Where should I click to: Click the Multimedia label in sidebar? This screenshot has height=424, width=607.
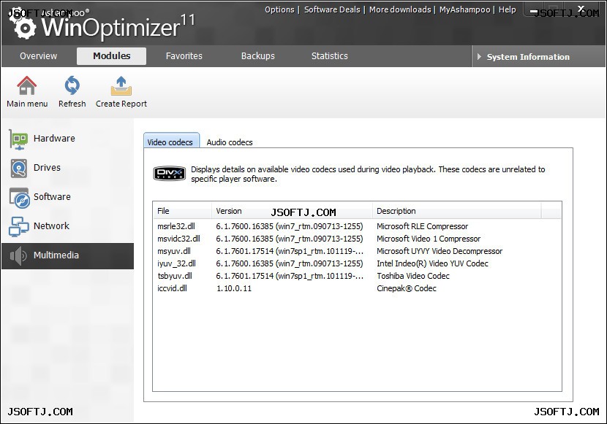point(56,255)
